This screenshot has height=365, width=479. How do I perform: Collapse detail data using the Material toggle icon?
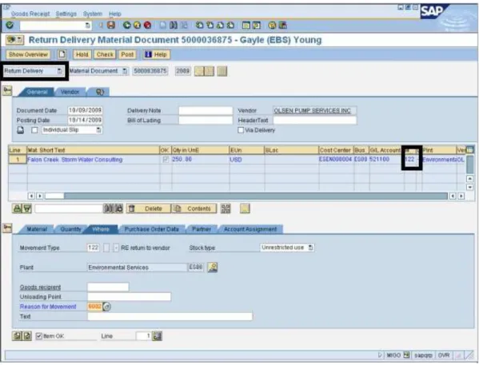[7, 228]
